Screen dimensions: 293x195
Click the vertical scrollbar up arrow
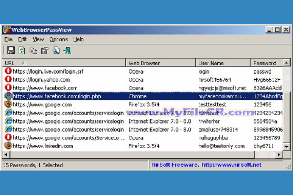click(286, 63)
